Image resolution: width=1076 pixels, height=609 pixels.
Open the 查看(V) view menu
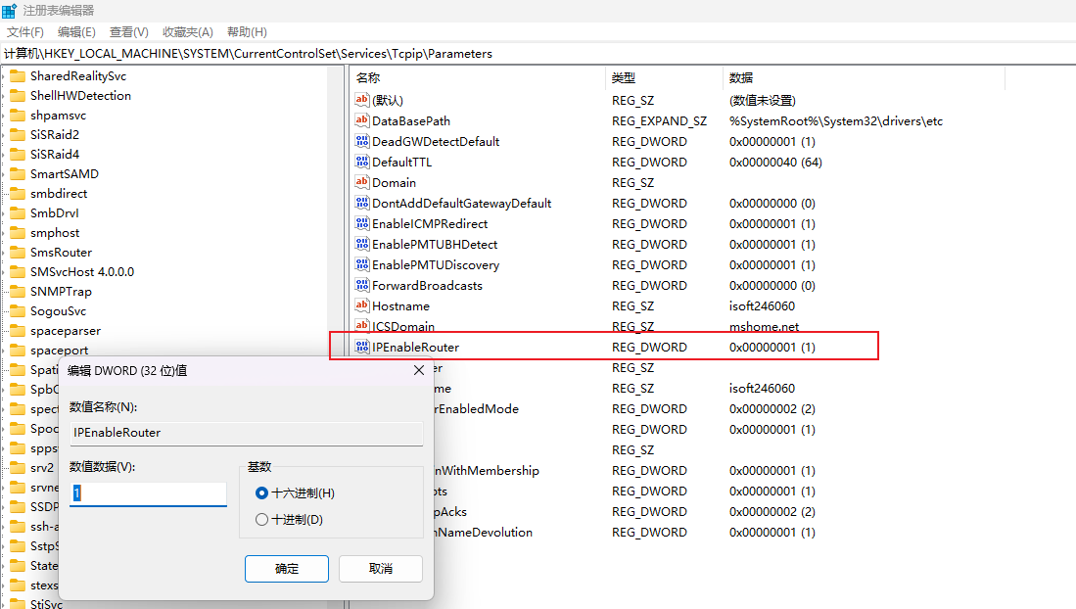(129, 32)
